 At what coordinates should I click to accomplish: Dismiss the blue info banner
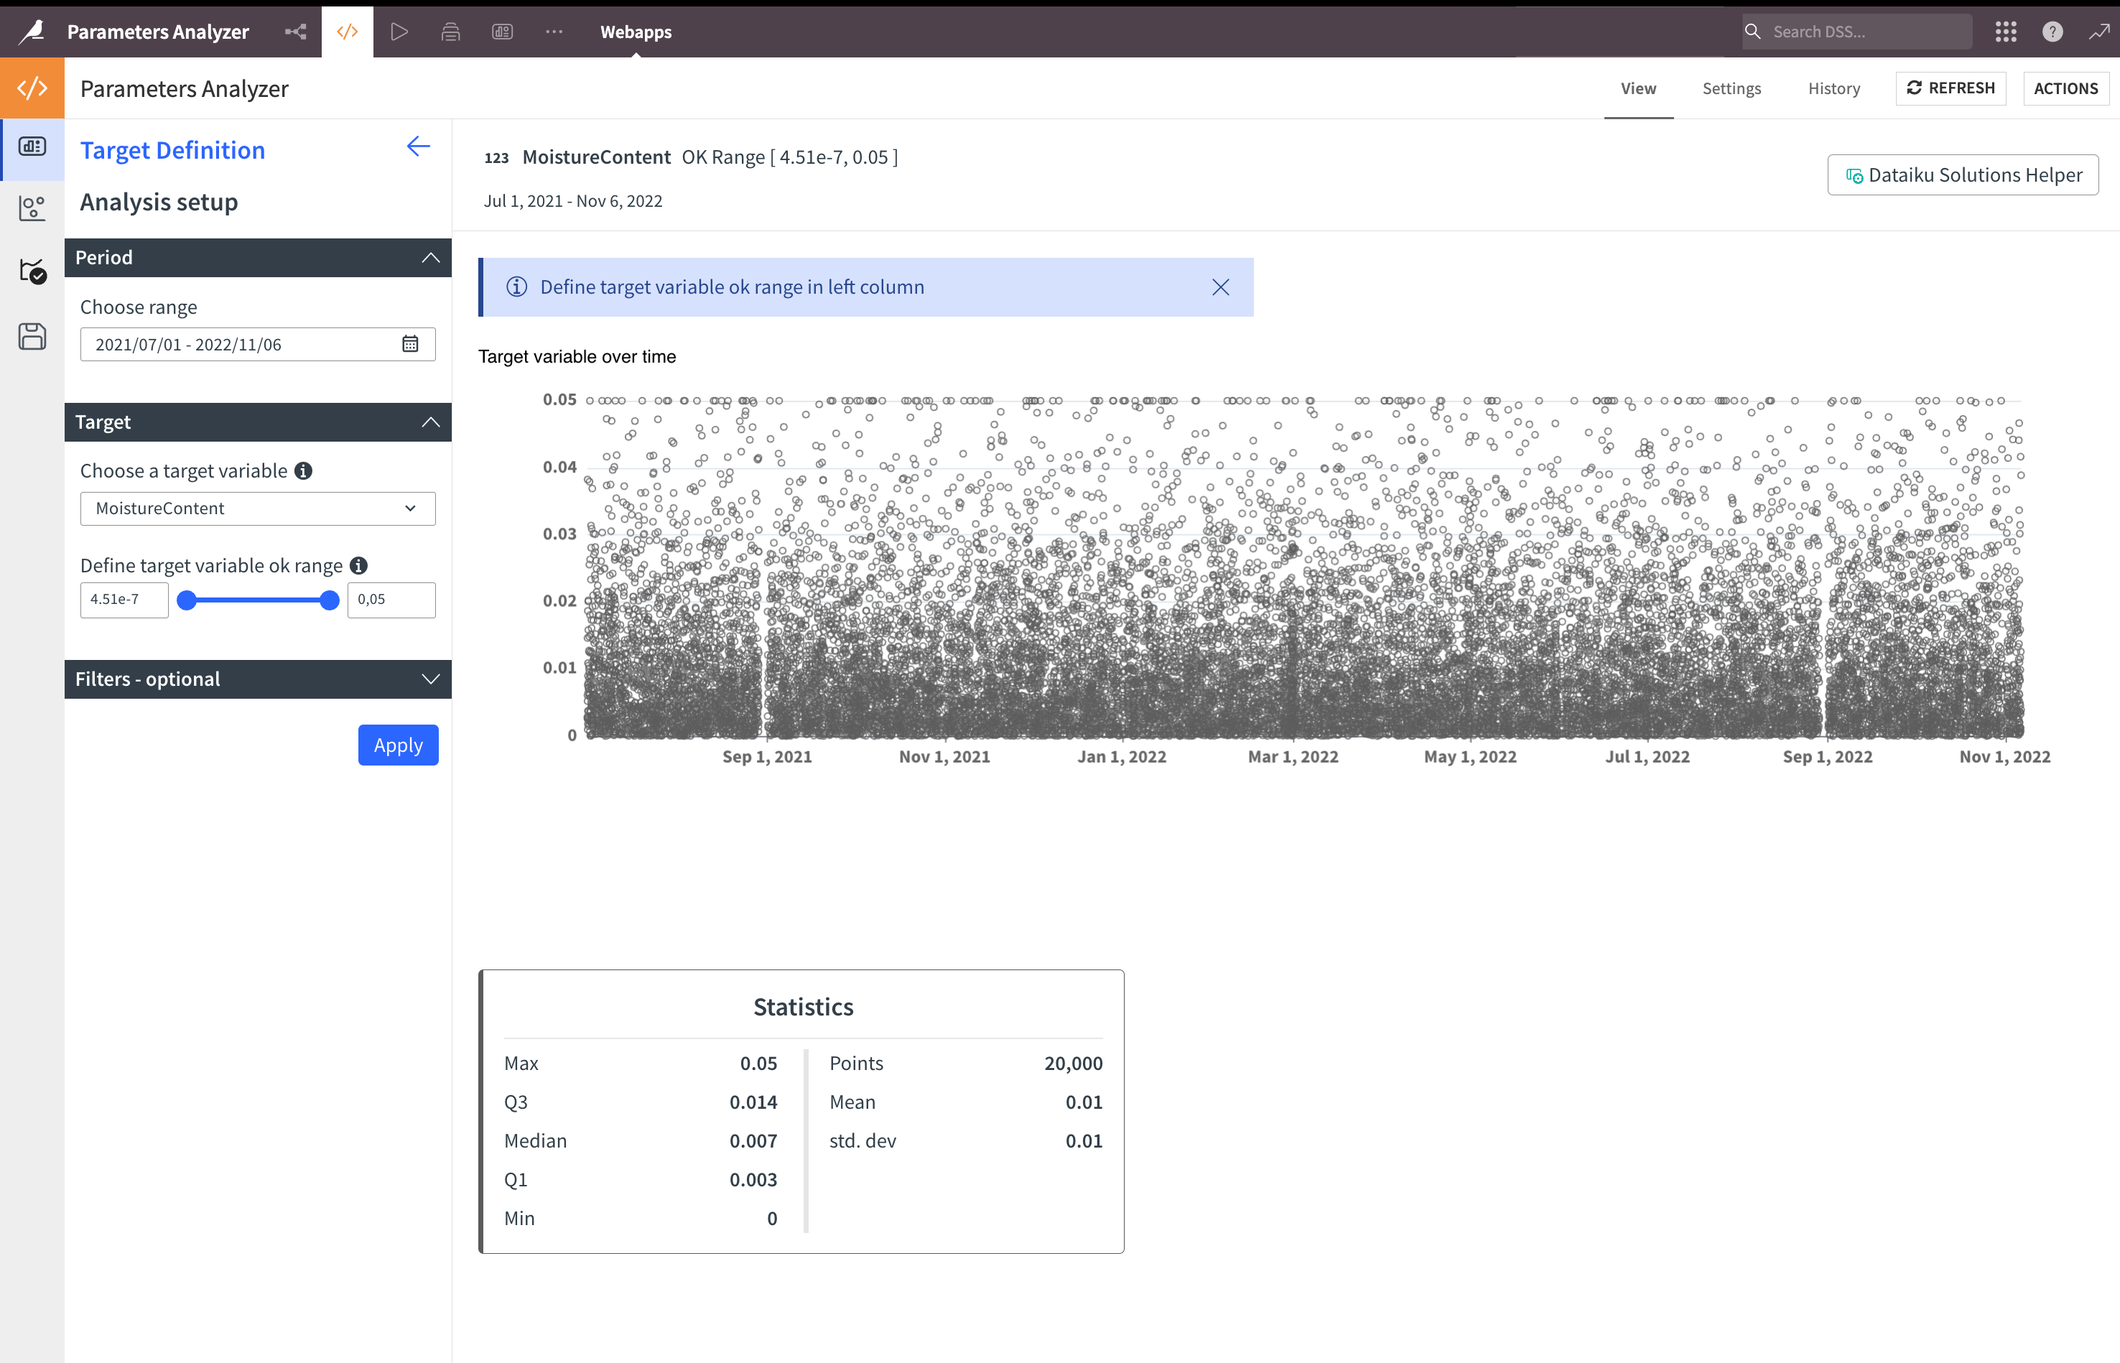(x=1221, y=288)
